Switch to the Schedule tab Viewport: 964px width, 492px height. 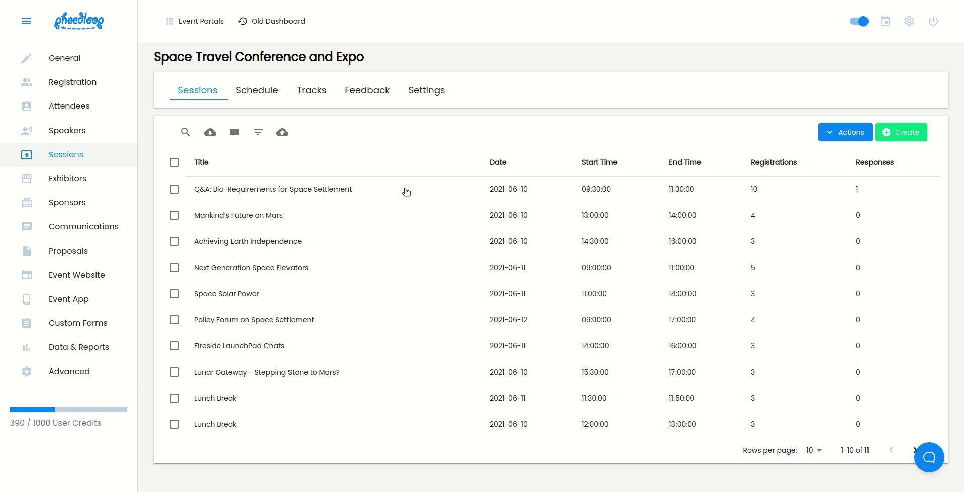click(257, 90)
